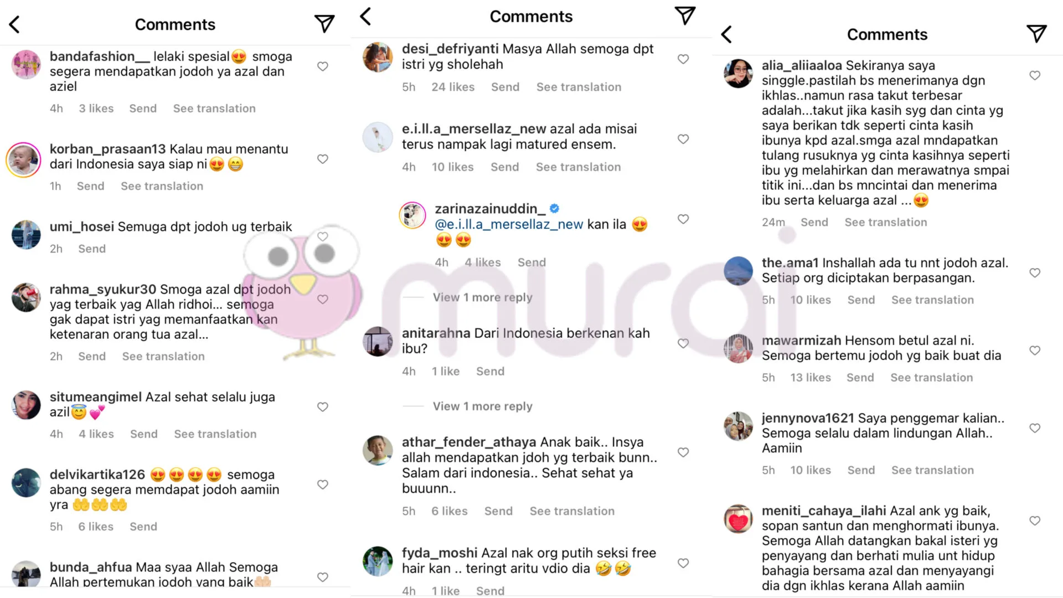The image size is (1063, 598).
Task: Open korban_prasaan13's profile picture
Action: point(24,160)
